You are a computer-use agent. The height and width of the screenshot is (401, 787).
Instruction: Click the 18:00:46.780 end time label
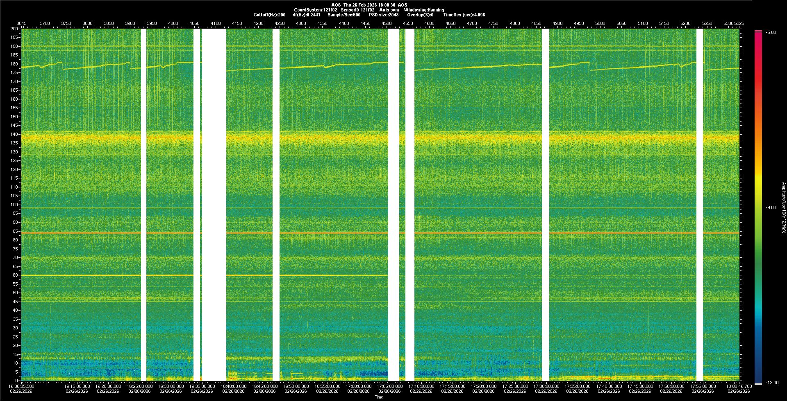739,386
